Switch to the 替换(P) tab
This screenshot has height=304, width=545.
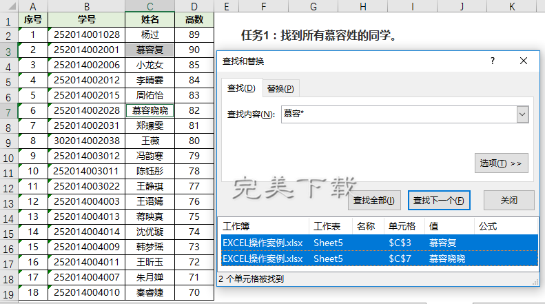(280, 89)
